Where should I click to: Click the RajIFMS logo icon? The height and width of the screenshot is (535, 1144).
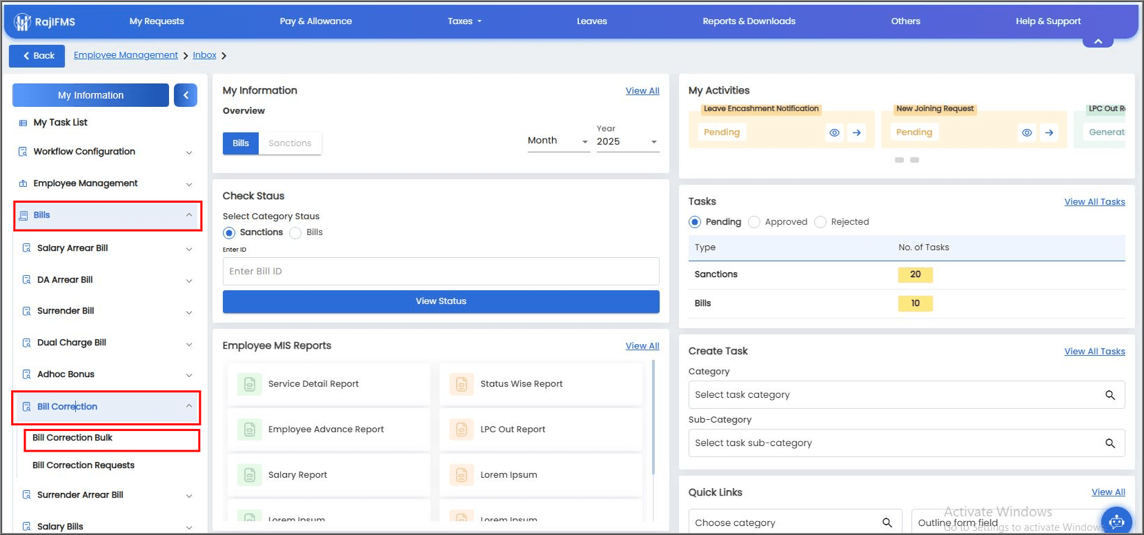(x=23, y=22)
